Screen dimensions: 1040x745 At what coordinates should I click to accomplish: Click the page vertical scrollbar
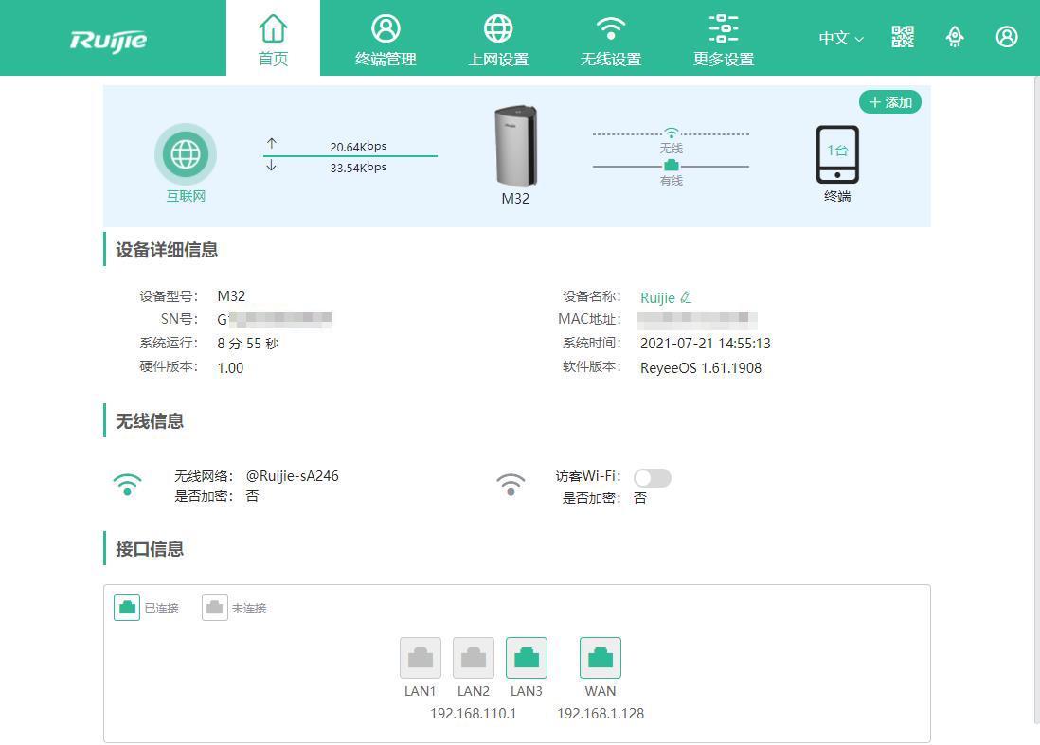[1036, 398]
